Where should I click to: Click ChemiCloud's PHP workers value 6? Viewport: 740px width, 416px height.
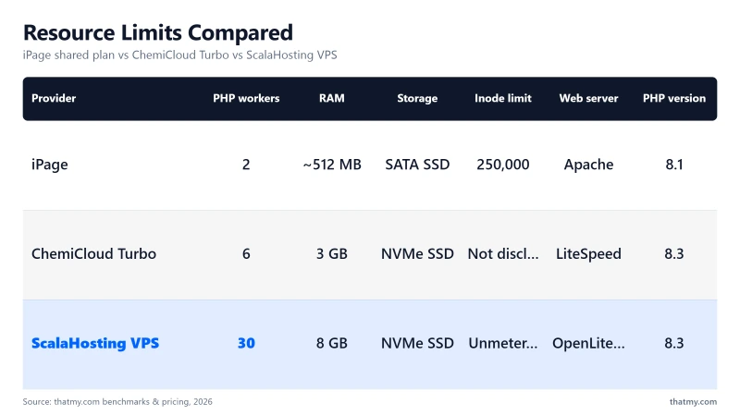pyautogui.click(x=246, y=253)
